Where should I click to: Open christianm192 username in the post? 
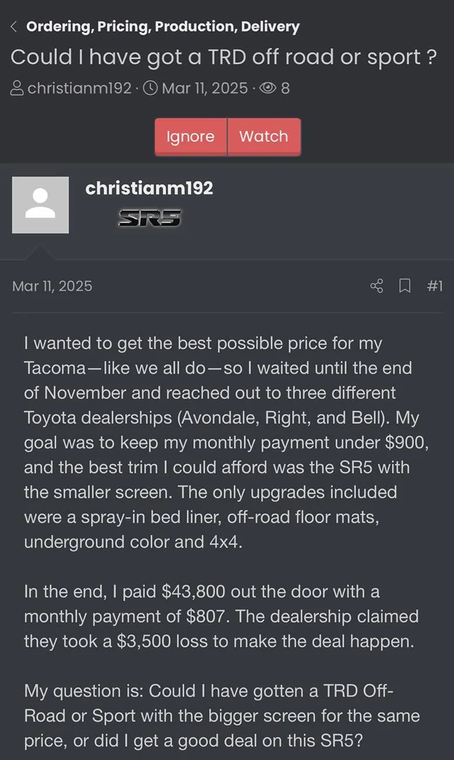click(149, 188)
